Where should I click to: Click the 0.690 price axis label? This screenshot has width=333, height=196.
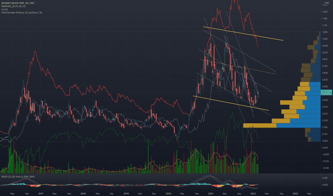tap(325, 73)
